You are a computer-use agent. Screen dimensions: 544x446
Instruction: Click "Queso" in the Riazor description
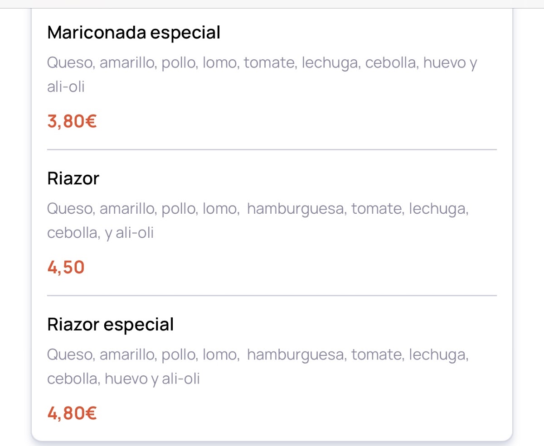(70, 209)
